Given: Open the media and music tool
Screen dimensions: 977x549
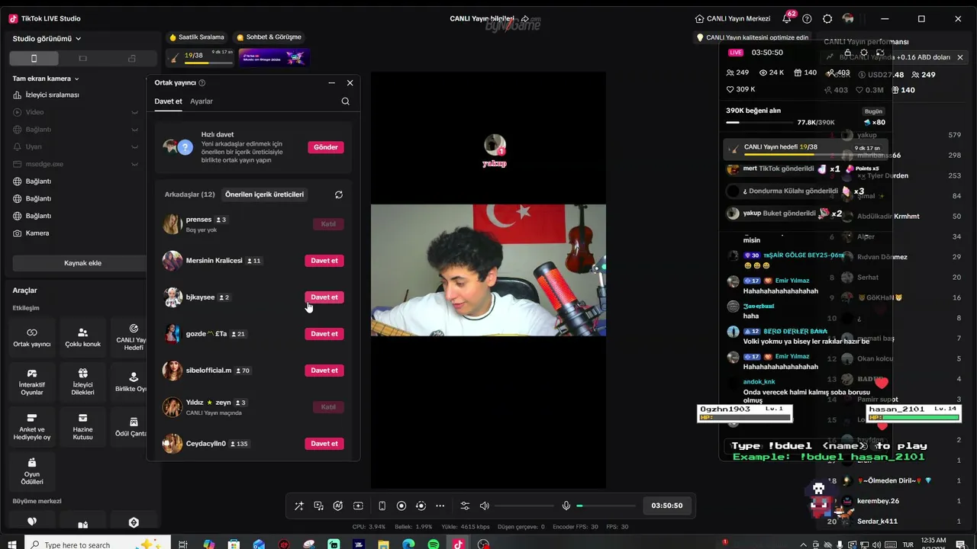Looking at the screenshot, I should 318,506.
